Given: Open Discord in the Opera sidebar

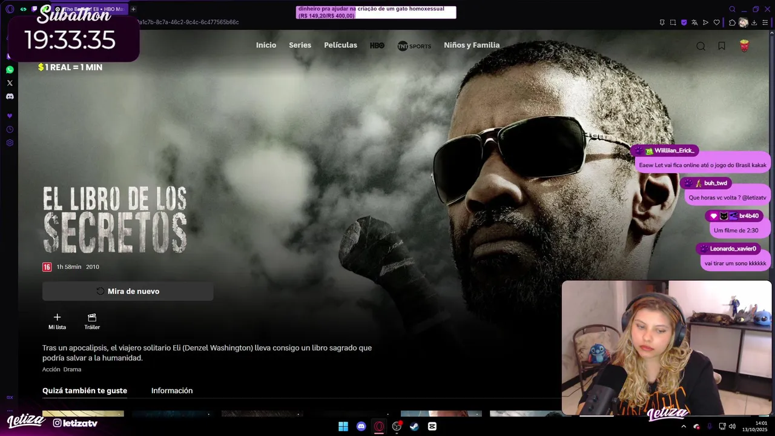Looking at the screenshot, I should pos(10,96).
